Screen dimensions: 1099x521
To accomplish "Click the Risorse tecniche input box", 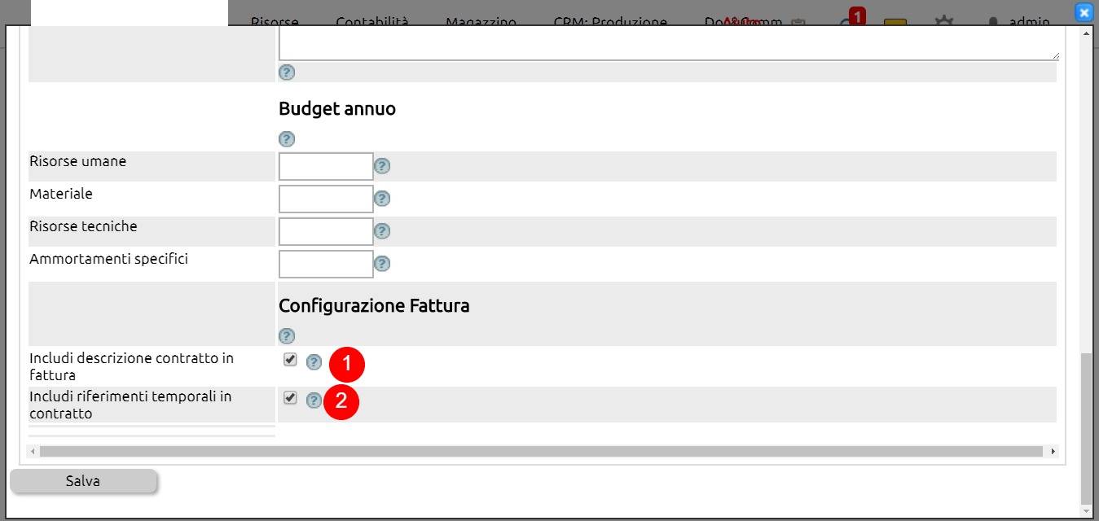I will click(326, 231).
